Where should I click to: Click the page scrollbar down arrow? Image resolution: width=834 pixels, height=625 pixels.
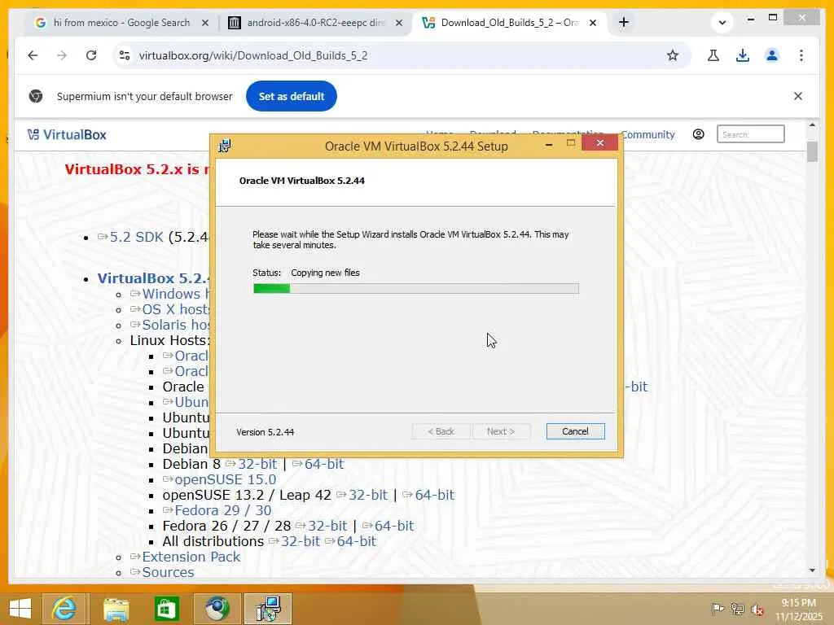pyautogui.click(x=812, y=570)
